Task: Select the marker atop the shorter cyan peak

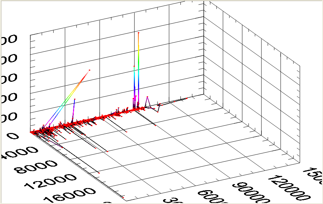Action: tap(134, 66)
